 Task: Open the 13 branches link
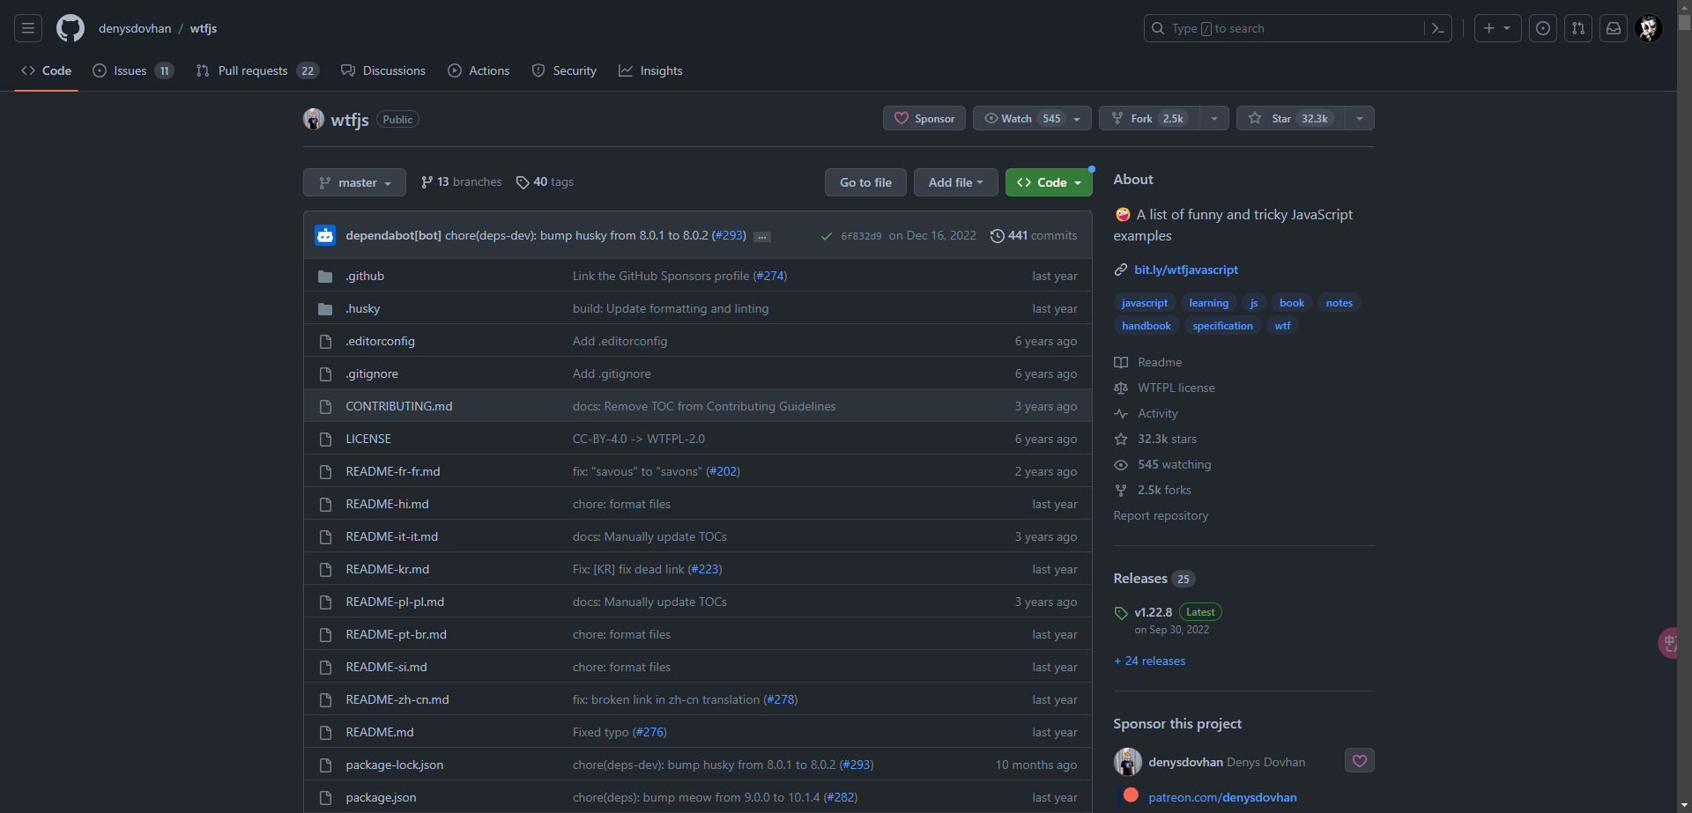click(x=462, y=181)
